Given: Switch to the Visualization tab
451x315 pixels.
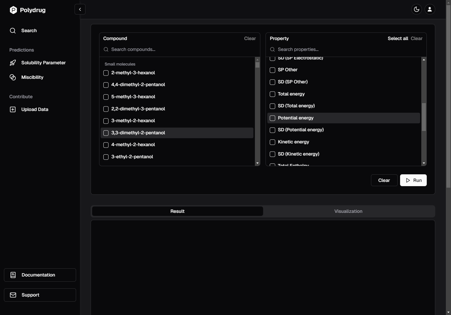Looking at the screenshot, I should tap(348, 211).
